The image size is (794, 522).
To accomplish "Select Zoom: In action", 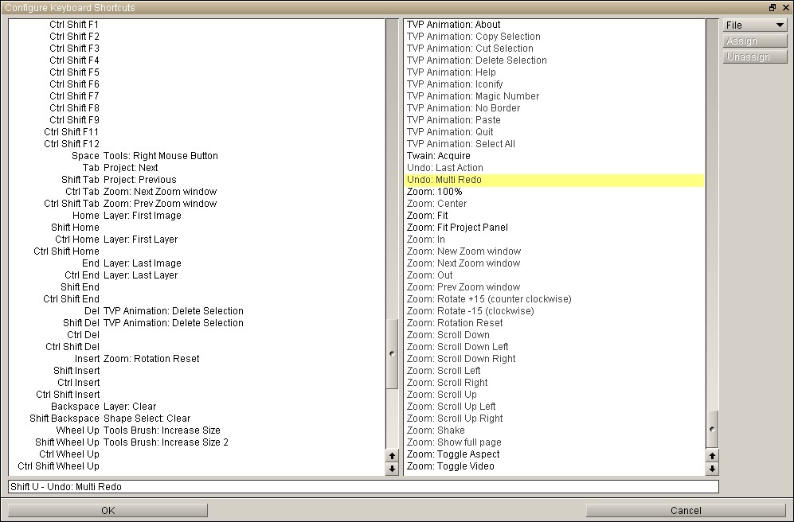I will tap(554, 240).
